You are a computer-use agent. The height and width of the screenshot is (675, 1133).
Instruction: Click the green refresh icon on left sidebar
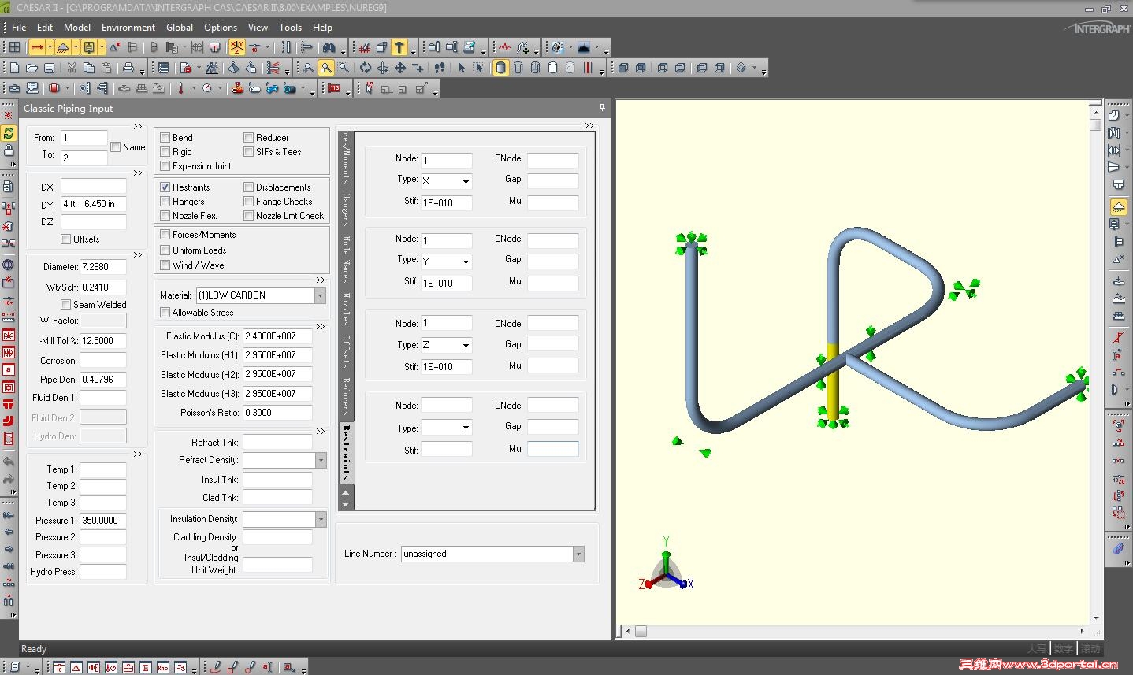9,133
